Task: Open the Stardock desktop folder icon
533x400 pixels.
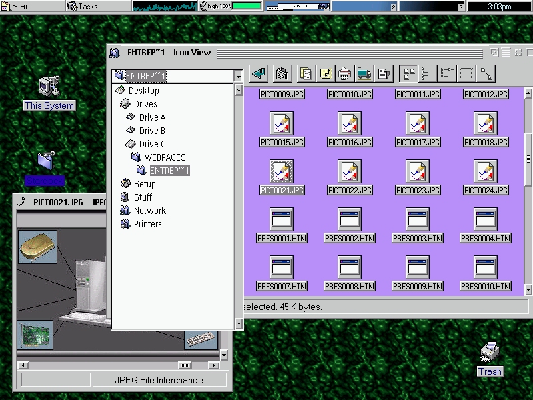Action: click(x=45, y=169)
